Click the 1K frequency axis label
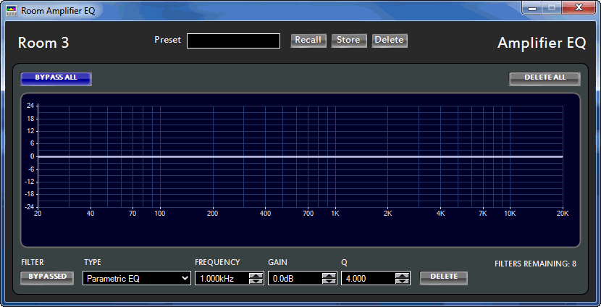 (x=335, y=214)
